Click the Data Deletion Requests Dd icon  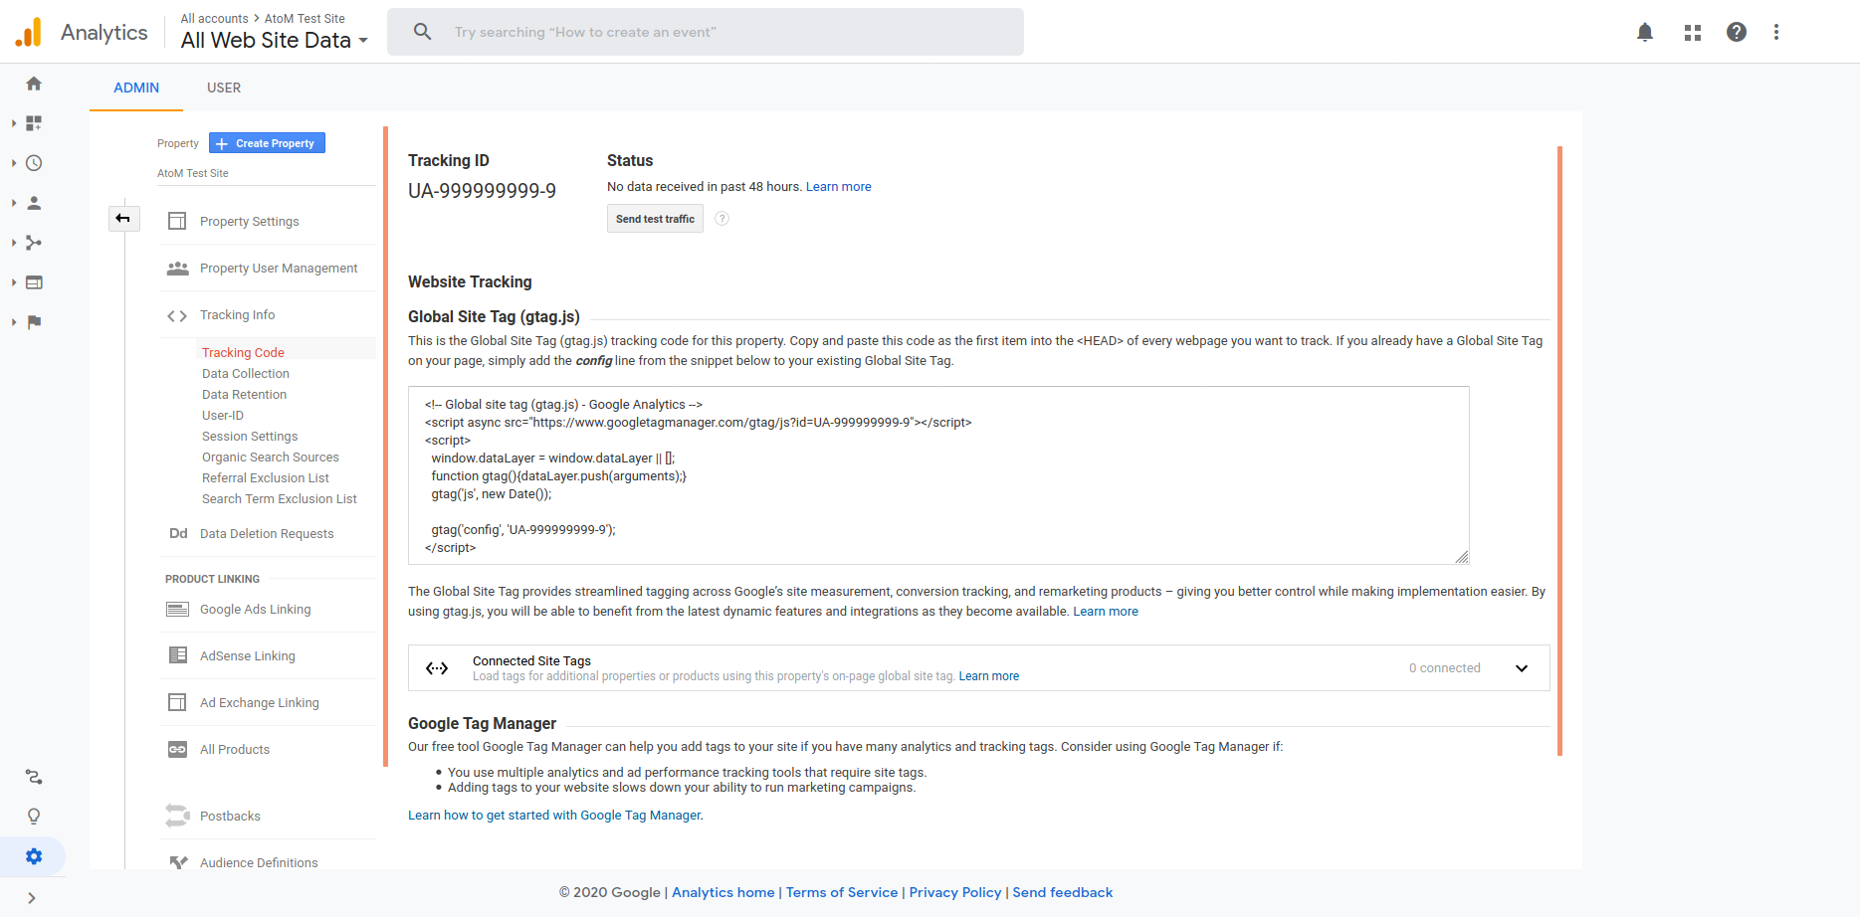[178, 533]
